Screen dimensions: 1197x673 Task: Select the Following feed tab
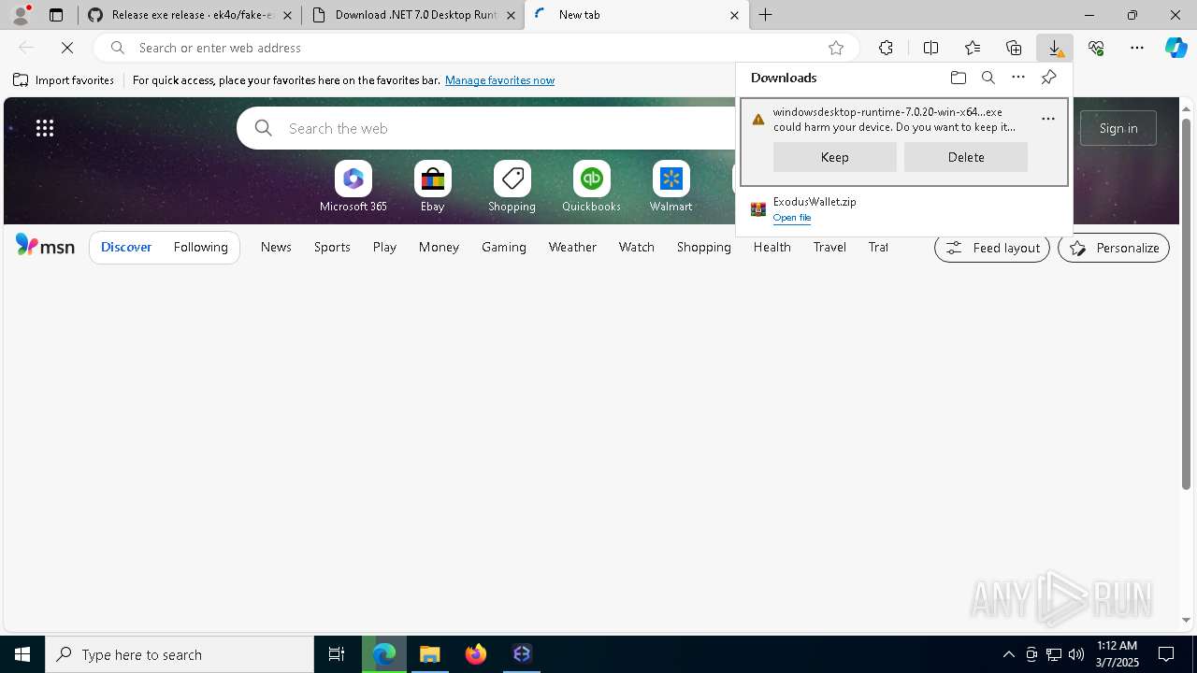click(x=201, y=247)
